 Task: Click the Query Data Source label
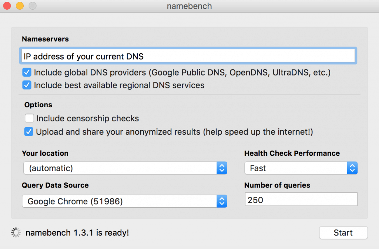point(55,185)
